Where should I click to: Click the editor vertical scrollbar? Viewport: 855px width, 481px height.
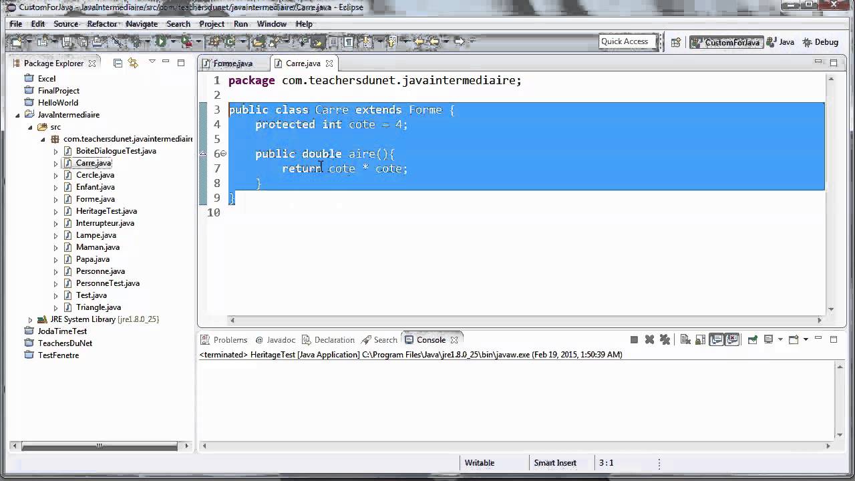831,194
